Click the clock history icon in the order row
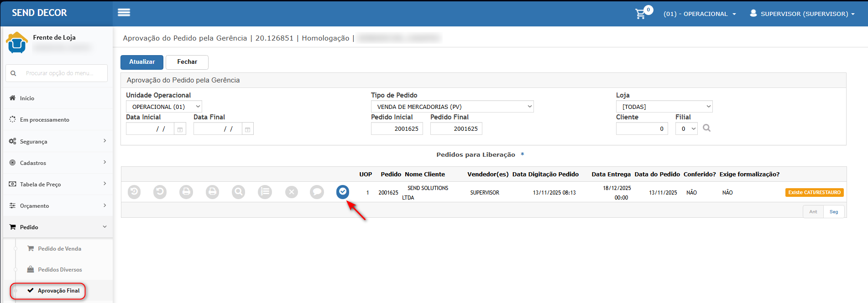 (134, 192)
